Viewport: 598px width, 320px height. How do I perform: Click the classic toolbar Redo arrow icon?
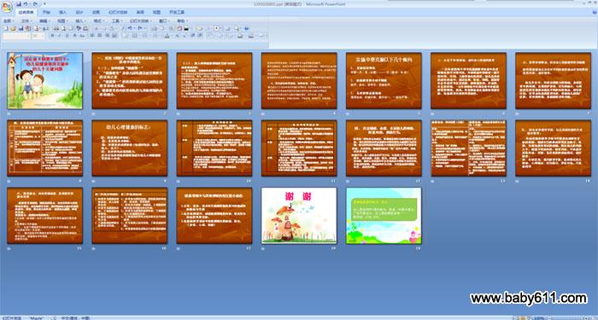pyautogui.click(x=139, y=28)
